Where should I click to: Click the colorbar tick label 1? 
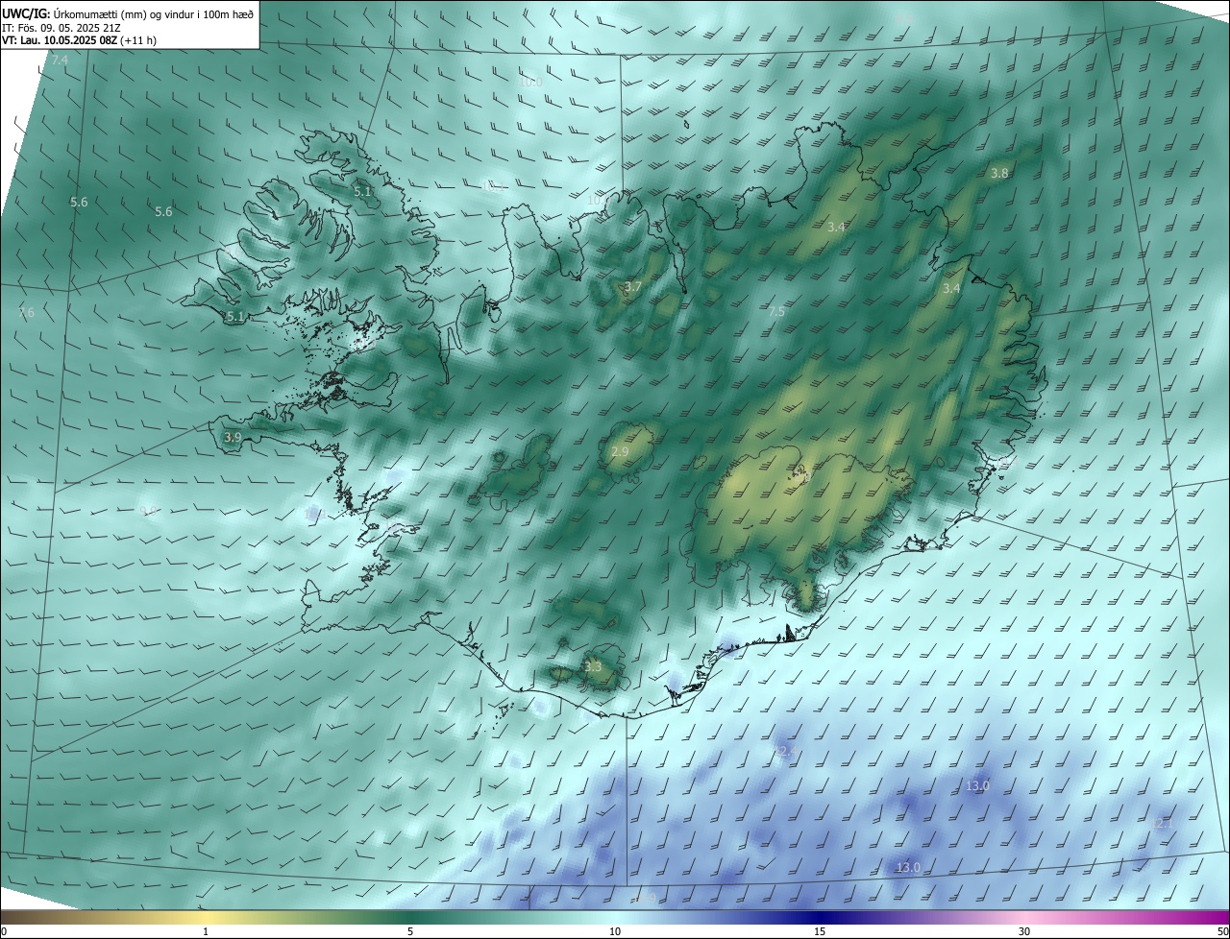point(206,931)
